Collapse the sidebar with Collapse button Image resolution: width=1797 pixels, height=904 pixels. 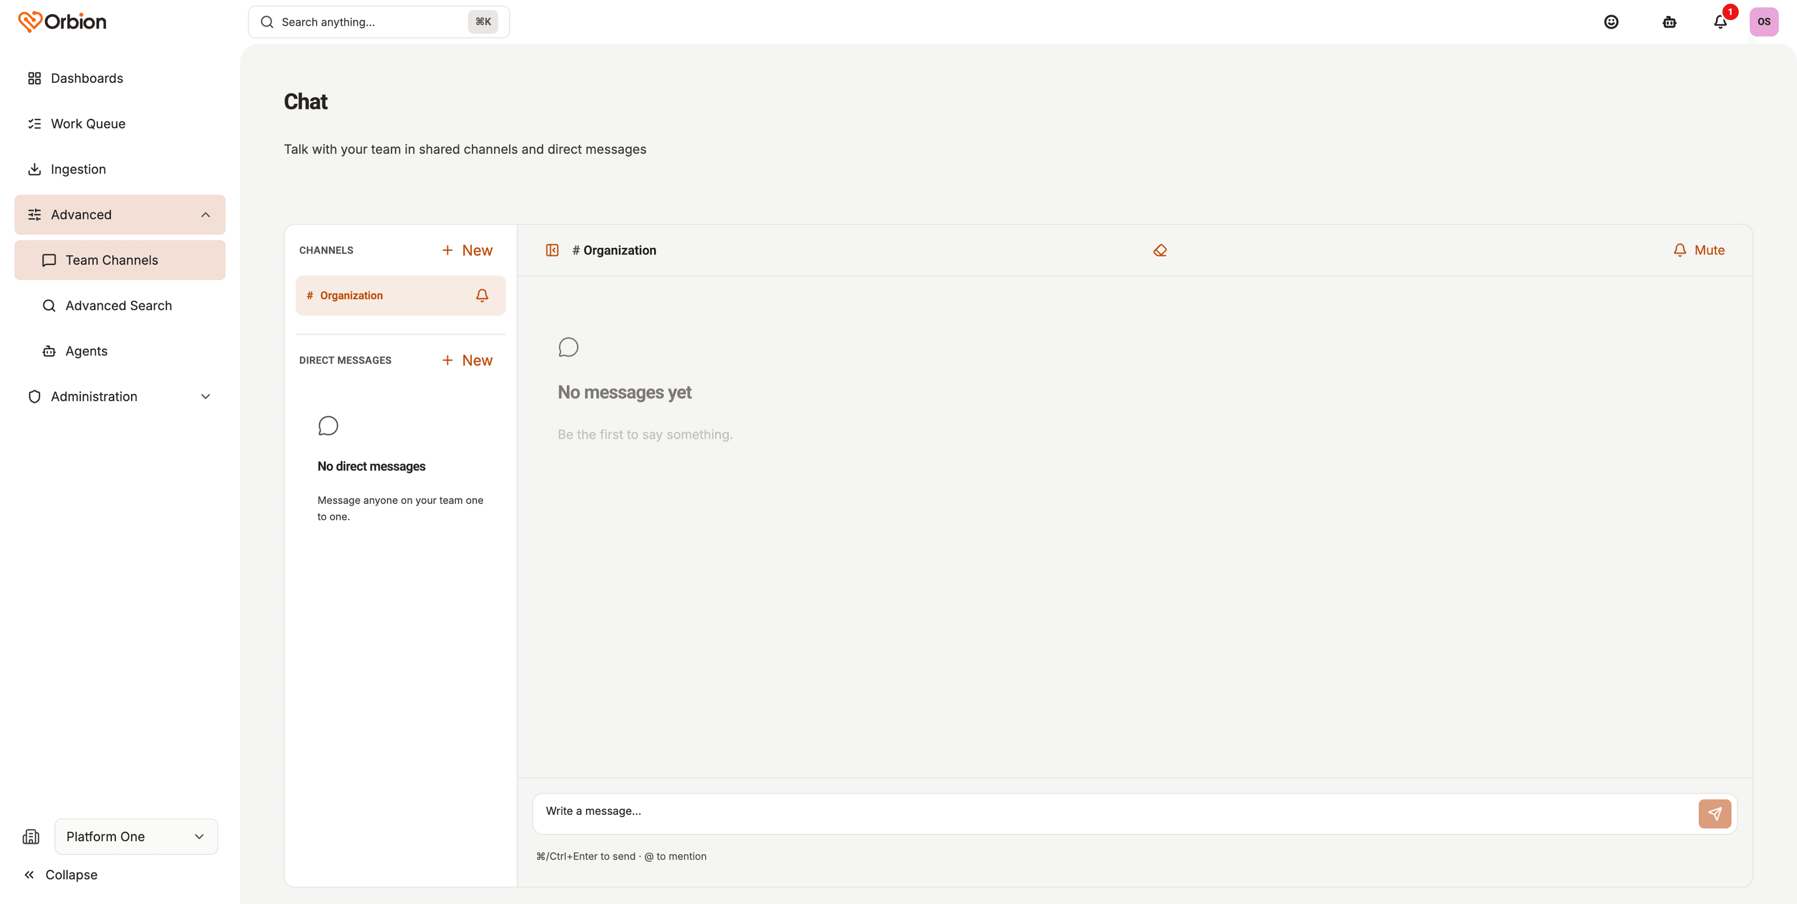point(61,875)
